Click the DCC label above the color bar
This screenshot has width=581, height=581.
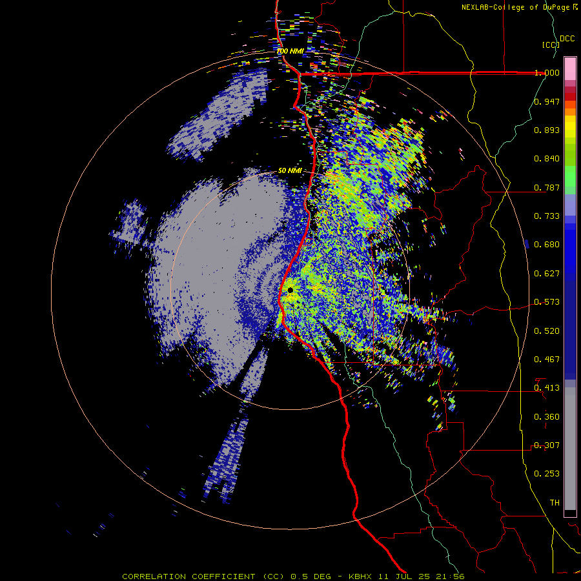point(567,39)
